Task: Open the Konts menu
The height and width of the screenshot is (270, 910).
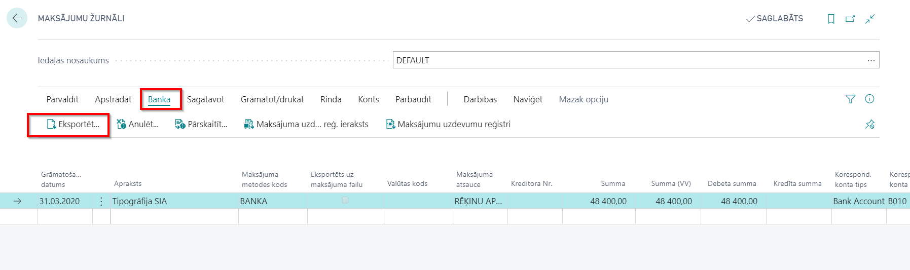Action: [369, 99]
